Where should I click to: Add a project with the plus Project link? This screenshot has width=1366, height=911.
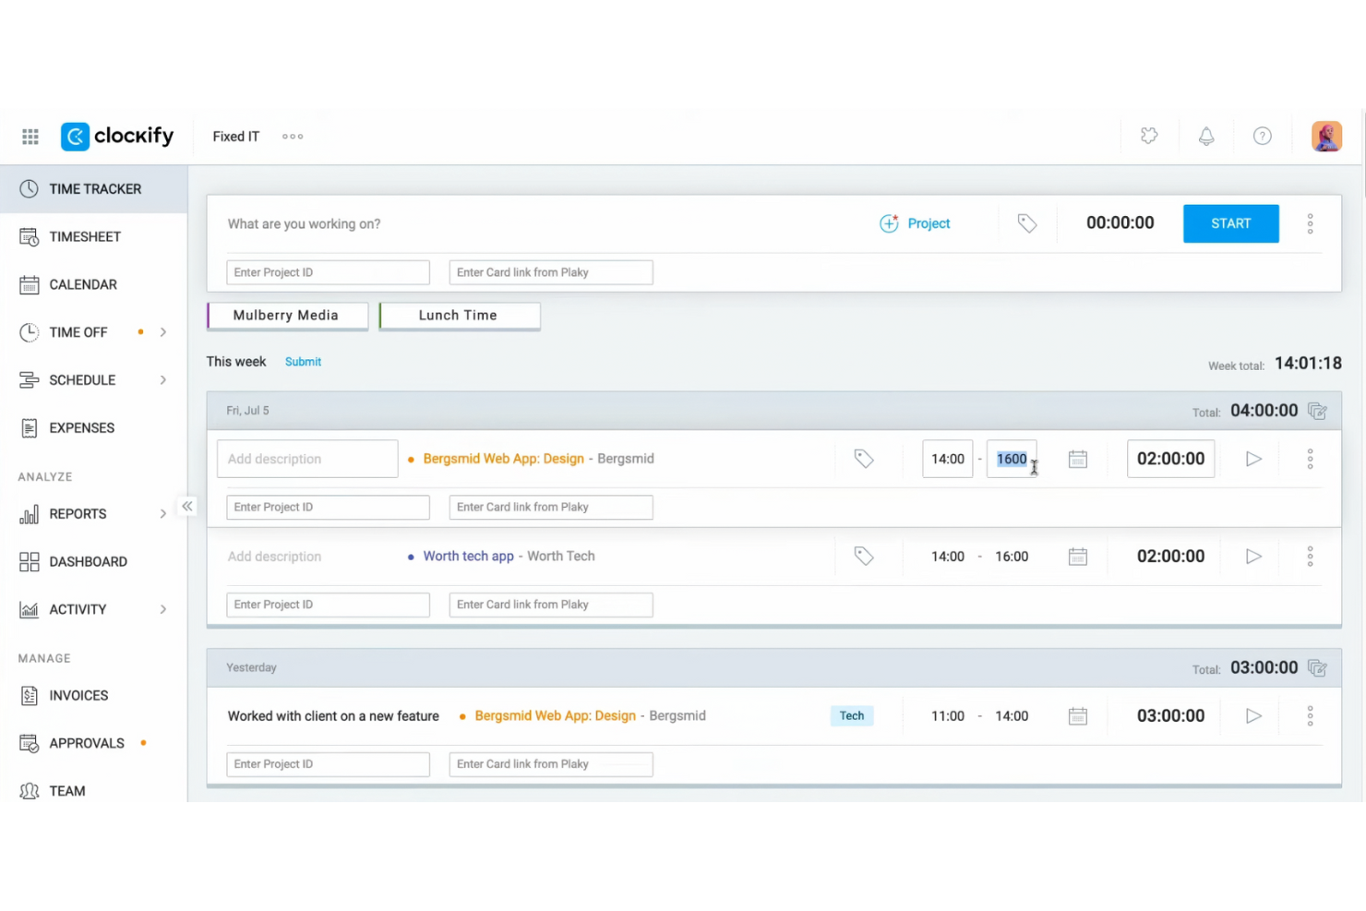pos(915,223)
